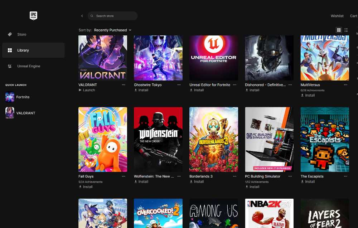
Task: Click the Epic Games logo icon
Action: click(x=33, y=16)
